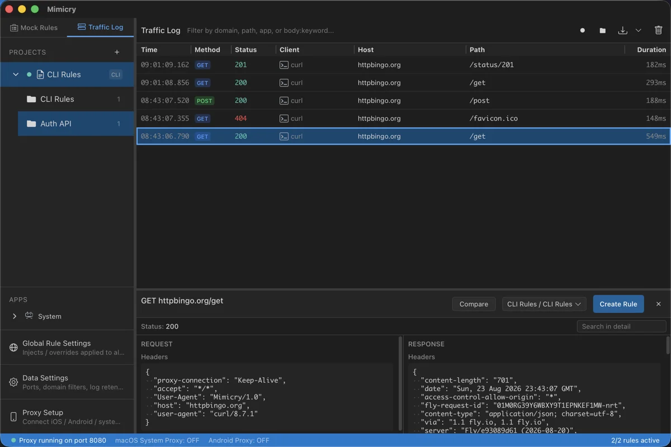Click Proxy running on port 8080 status
Viewport: 671px width, 447px height.
point(59,440)
